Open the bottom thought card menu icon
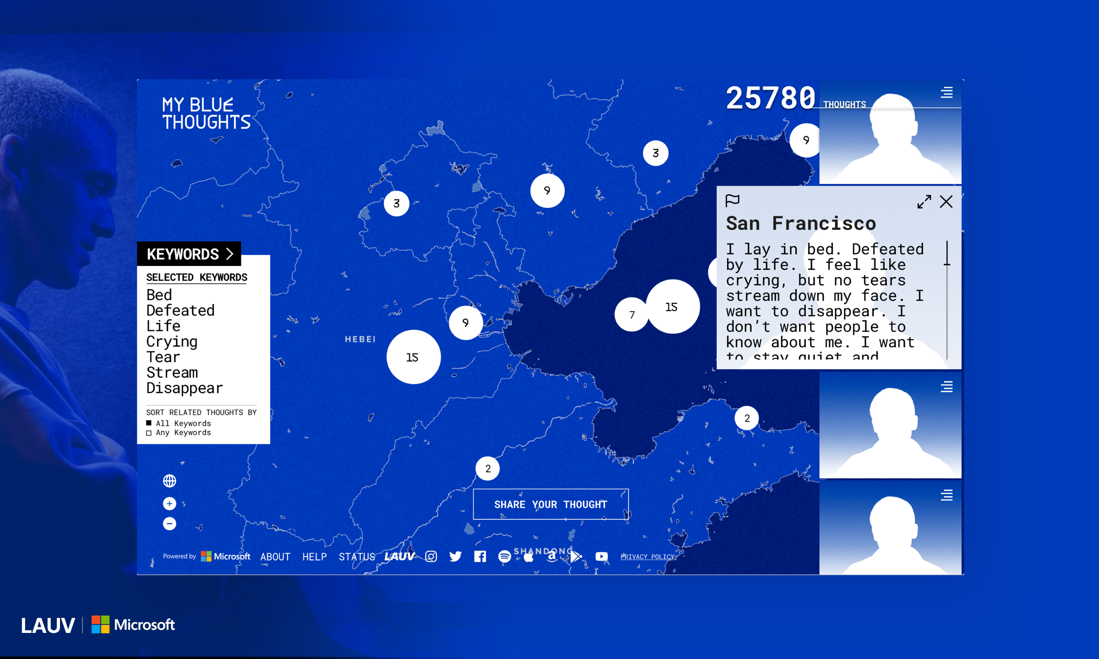 pyautogui.click(x=947, y=495)
